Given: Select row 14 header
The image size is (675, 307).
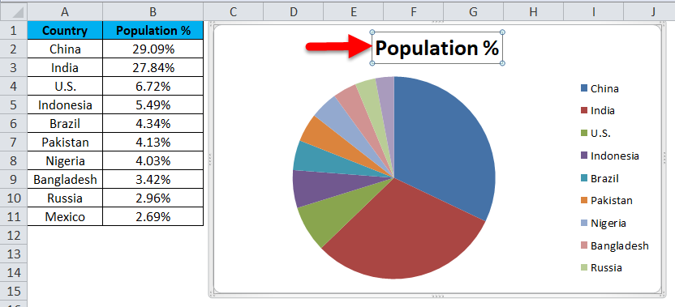Looking at the screenshot, I should (13, 273).
